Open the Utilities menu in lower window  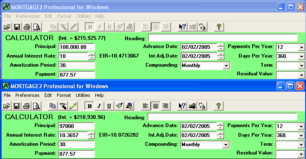83,95
